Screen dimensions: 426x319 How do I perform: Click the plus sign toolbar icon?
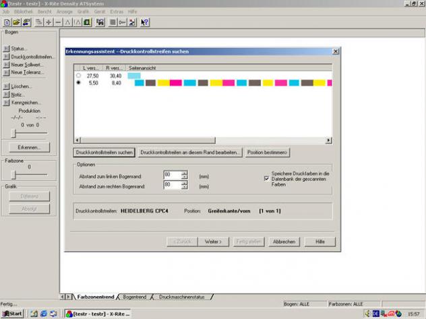[x=49, y=22]
